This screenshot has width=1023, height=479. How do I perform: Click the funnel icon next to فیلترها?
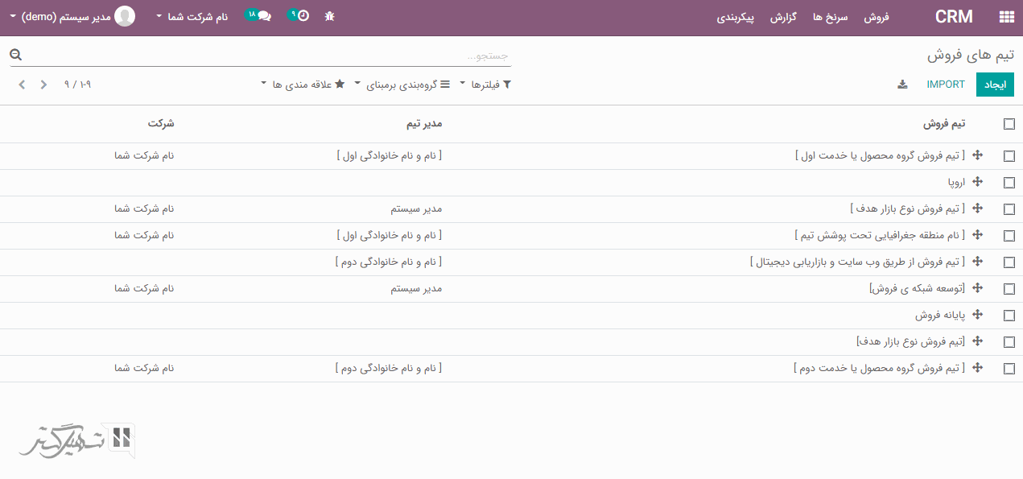(x=506, y=84)
